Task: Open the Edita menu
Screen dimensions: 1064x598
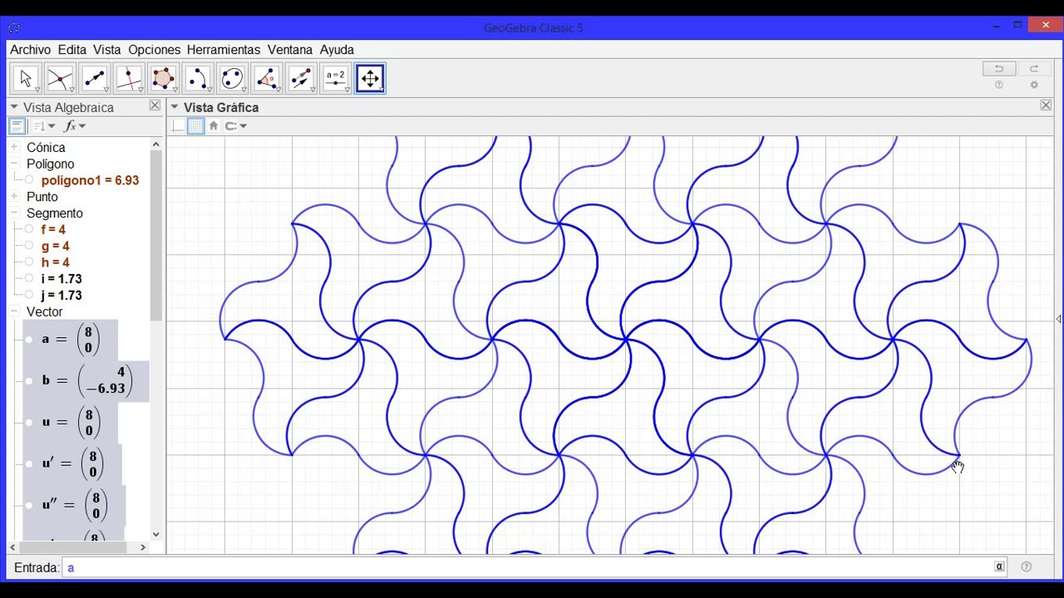Action: pyautogui.click(x=72, y=50)
